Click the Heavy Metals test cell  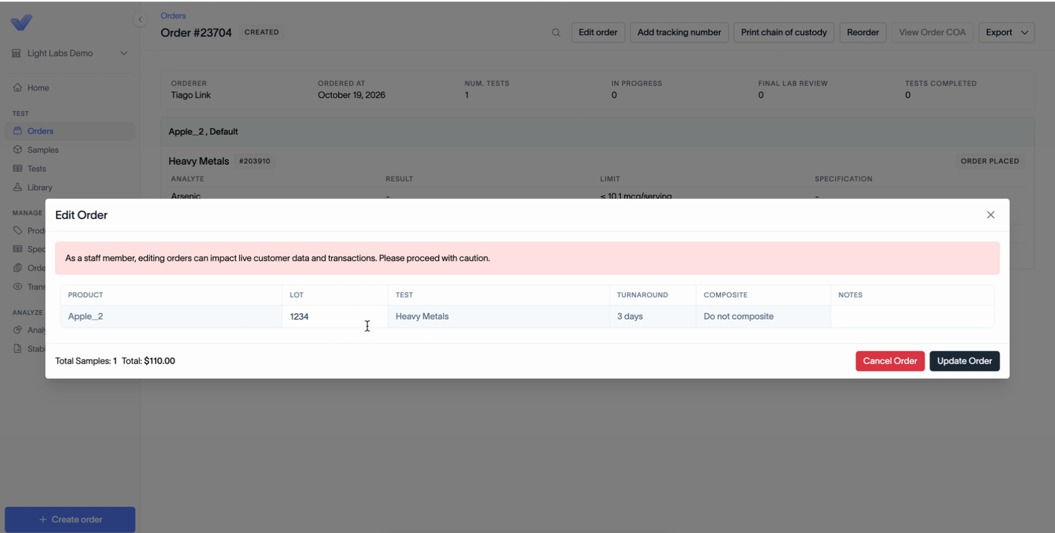click(x=499, y=316)
